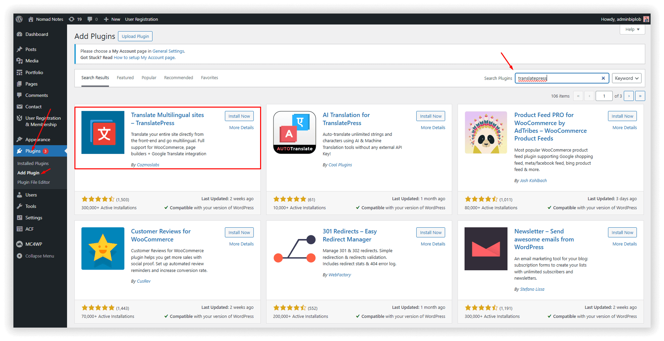Click the Comments sidebar icon
Viewport: 664px width, 341px height.
19,95
